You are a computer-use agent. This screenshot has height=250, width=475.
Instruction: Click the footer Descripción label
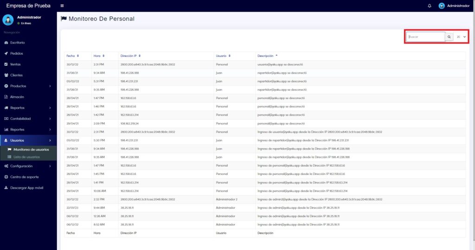click(265, 233)
